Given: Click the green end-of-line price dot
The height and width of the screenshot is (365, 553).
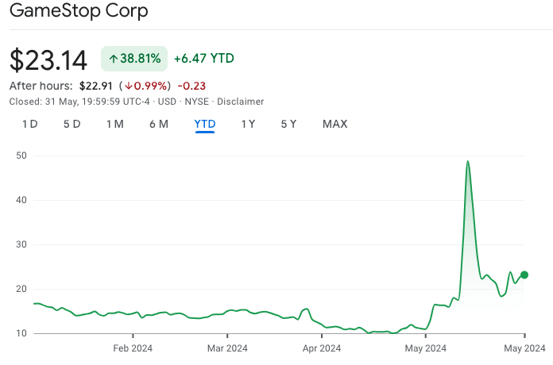Looking at the screenshot, I should pyautogui.click(x=524, y=275).
